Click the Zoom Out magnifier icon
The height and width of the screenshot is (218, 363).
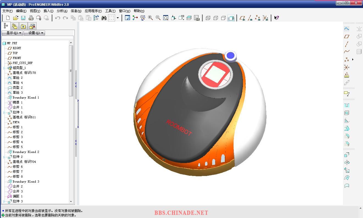pos(158,18)
